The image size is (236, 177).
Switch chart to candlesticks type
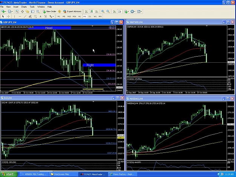91,11
